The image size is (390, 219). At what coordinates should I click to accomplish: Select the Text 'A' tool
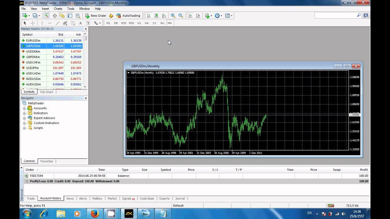[x=80, y=23]
